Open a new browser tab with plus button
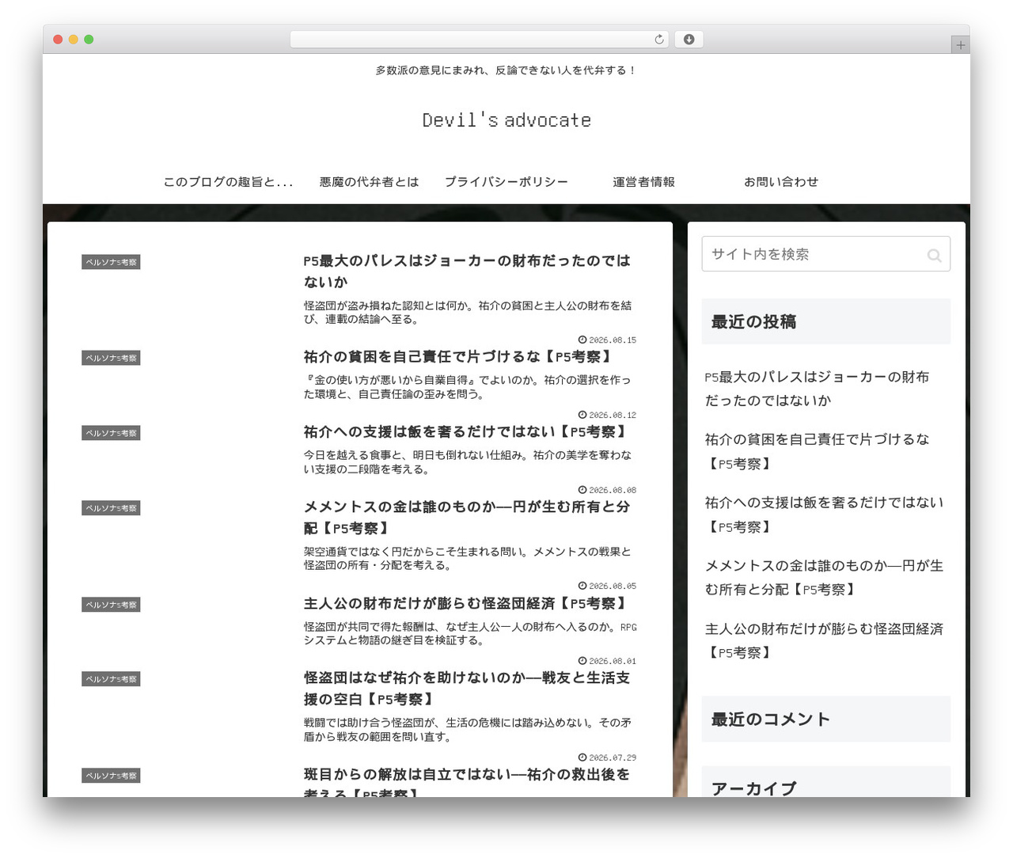The width and height of the screenshot is (1013, 858). click(960, 45)
